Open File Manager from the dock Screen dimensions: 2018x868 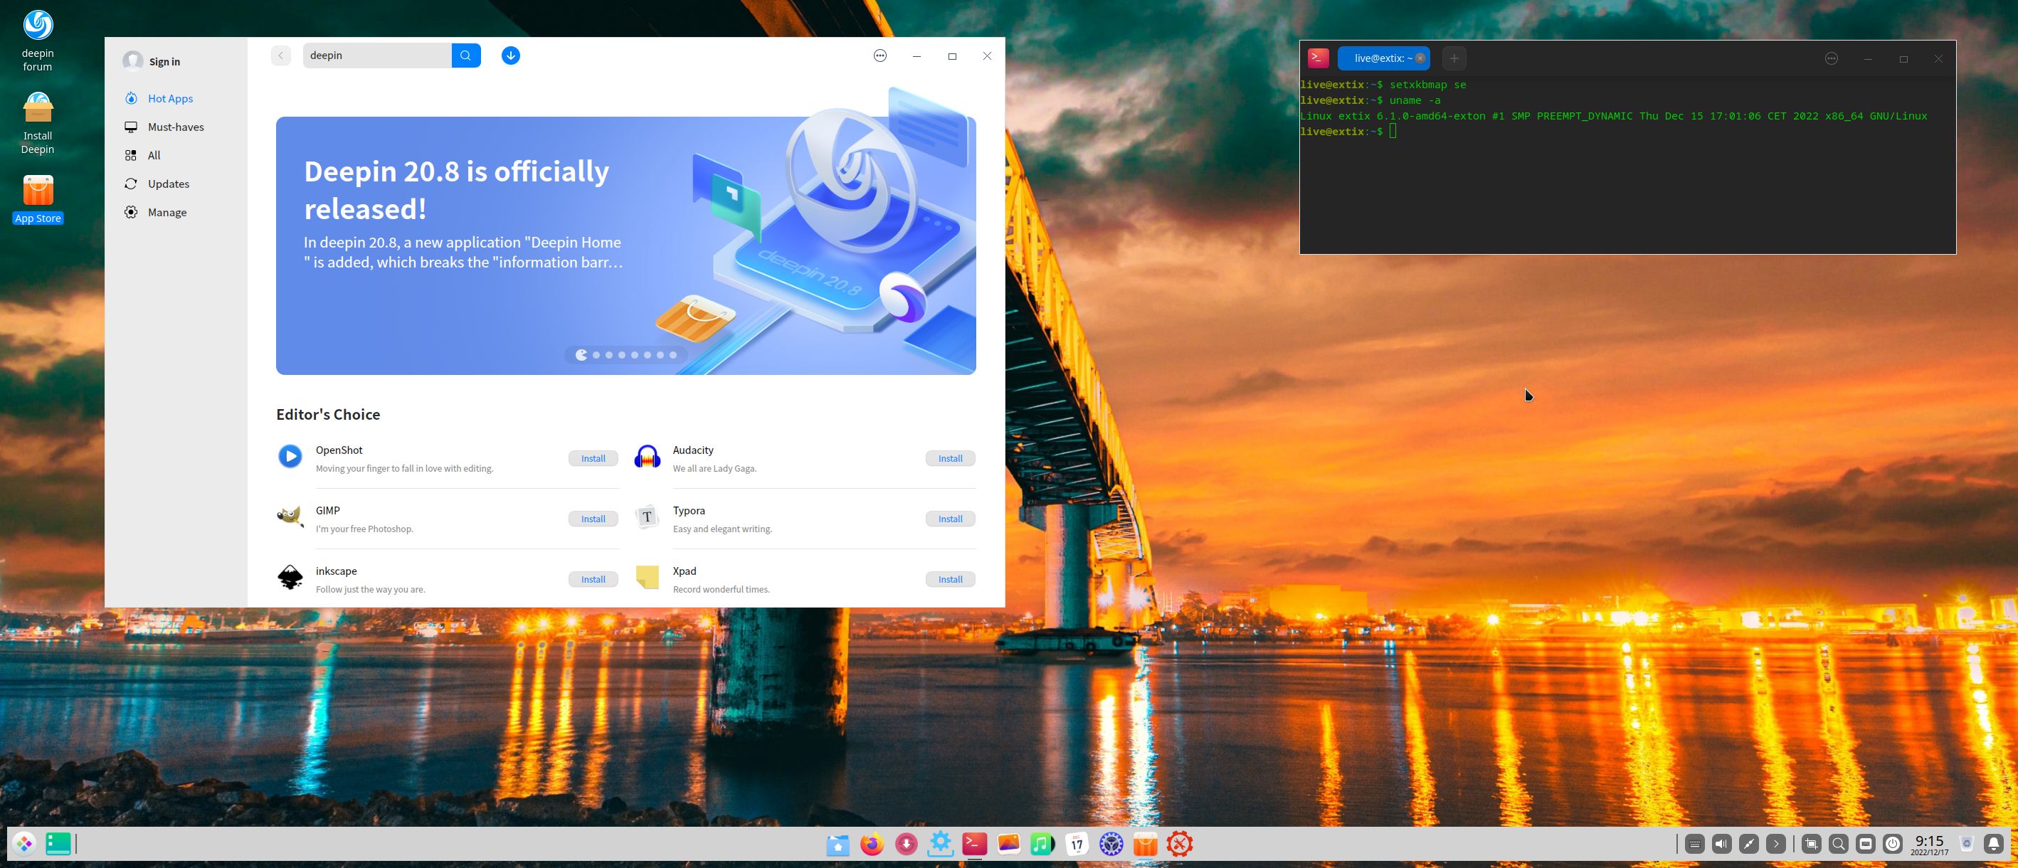(x=838, y=845)
